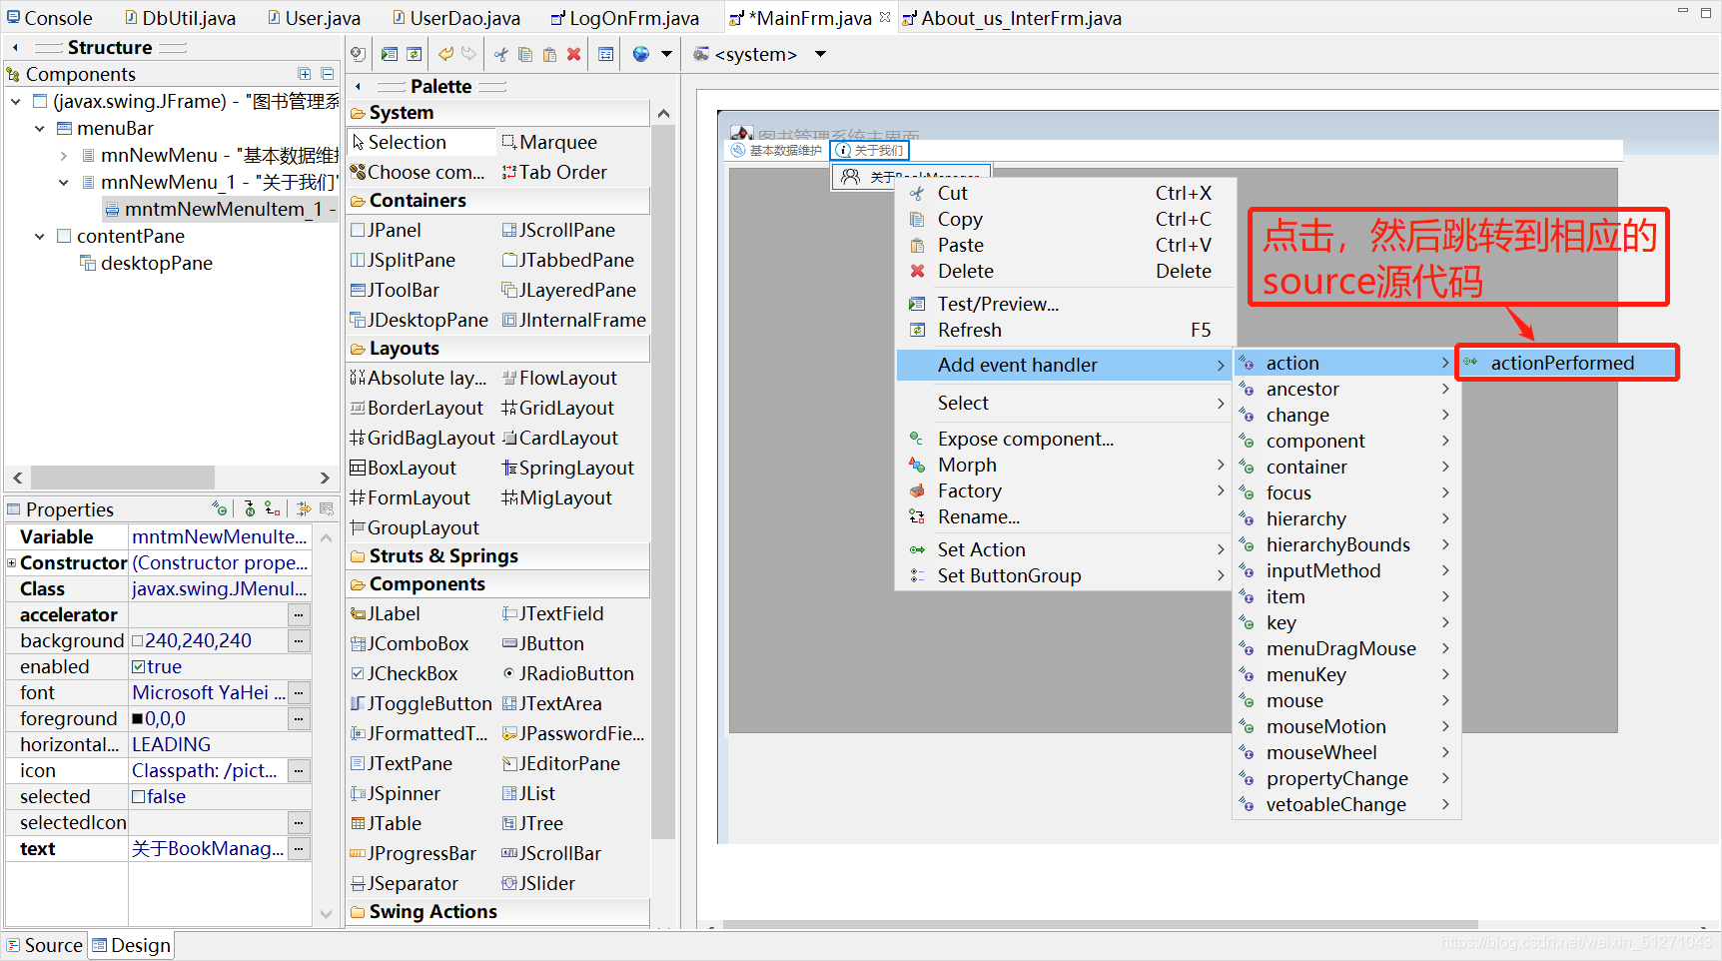Click the Undo icon in the design toolbar
The width and height of the screenshot is (1722, 961).
pyautogui.click(x=444, y=54)
